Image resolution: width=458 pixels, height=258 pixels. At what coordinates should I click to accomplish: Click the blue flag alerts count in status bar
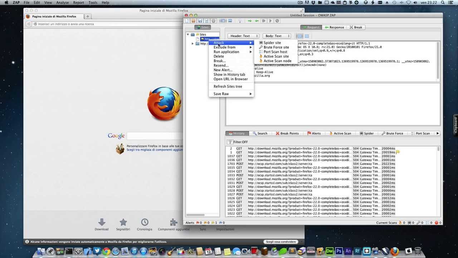[x=222, y=223]
